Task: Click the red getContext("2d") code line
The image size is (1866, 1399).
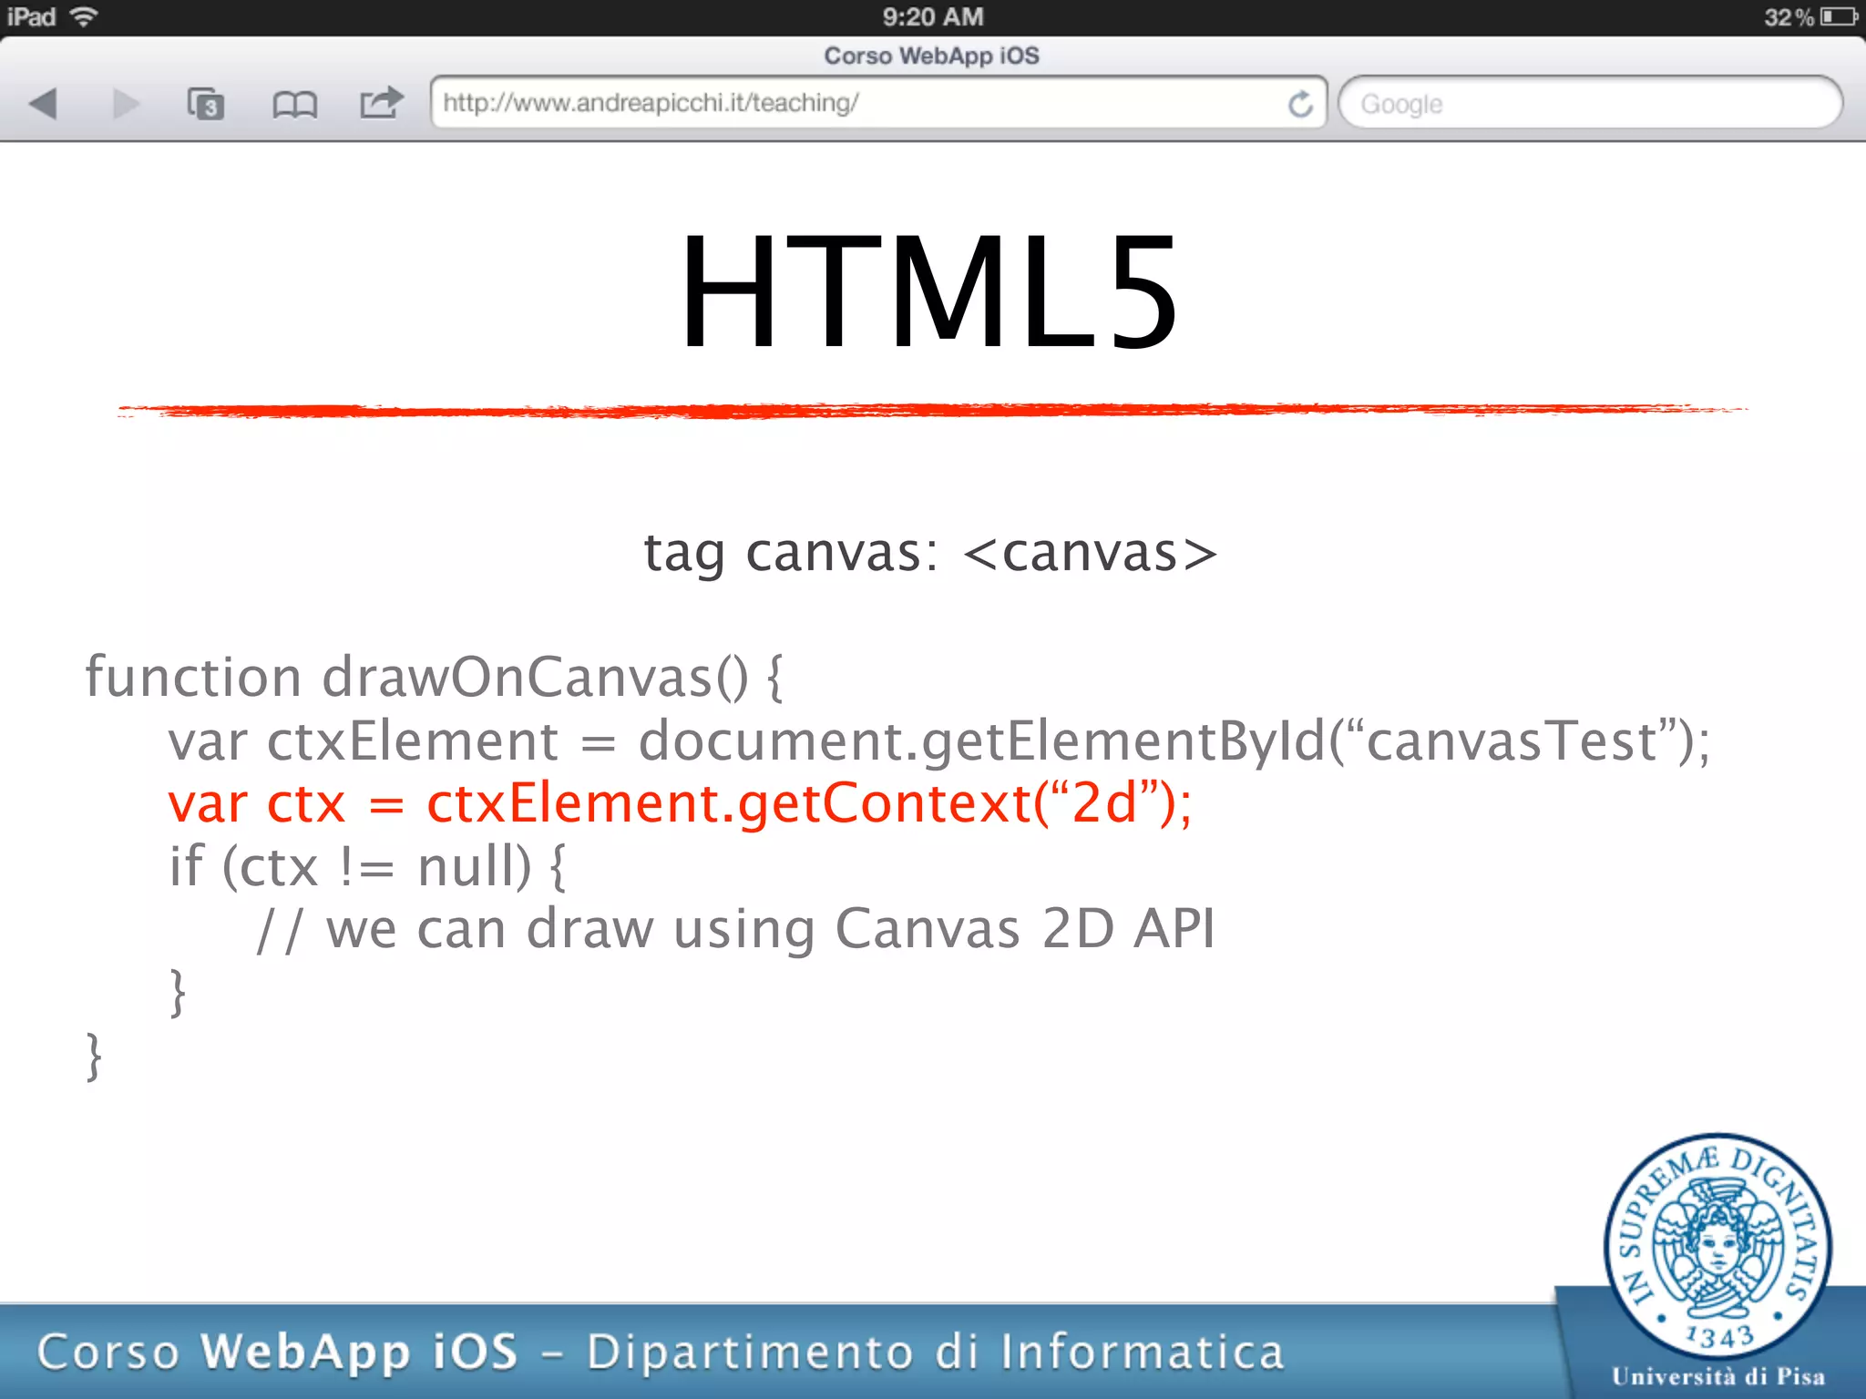Action: pyautogui.click(x=680, y=803)
